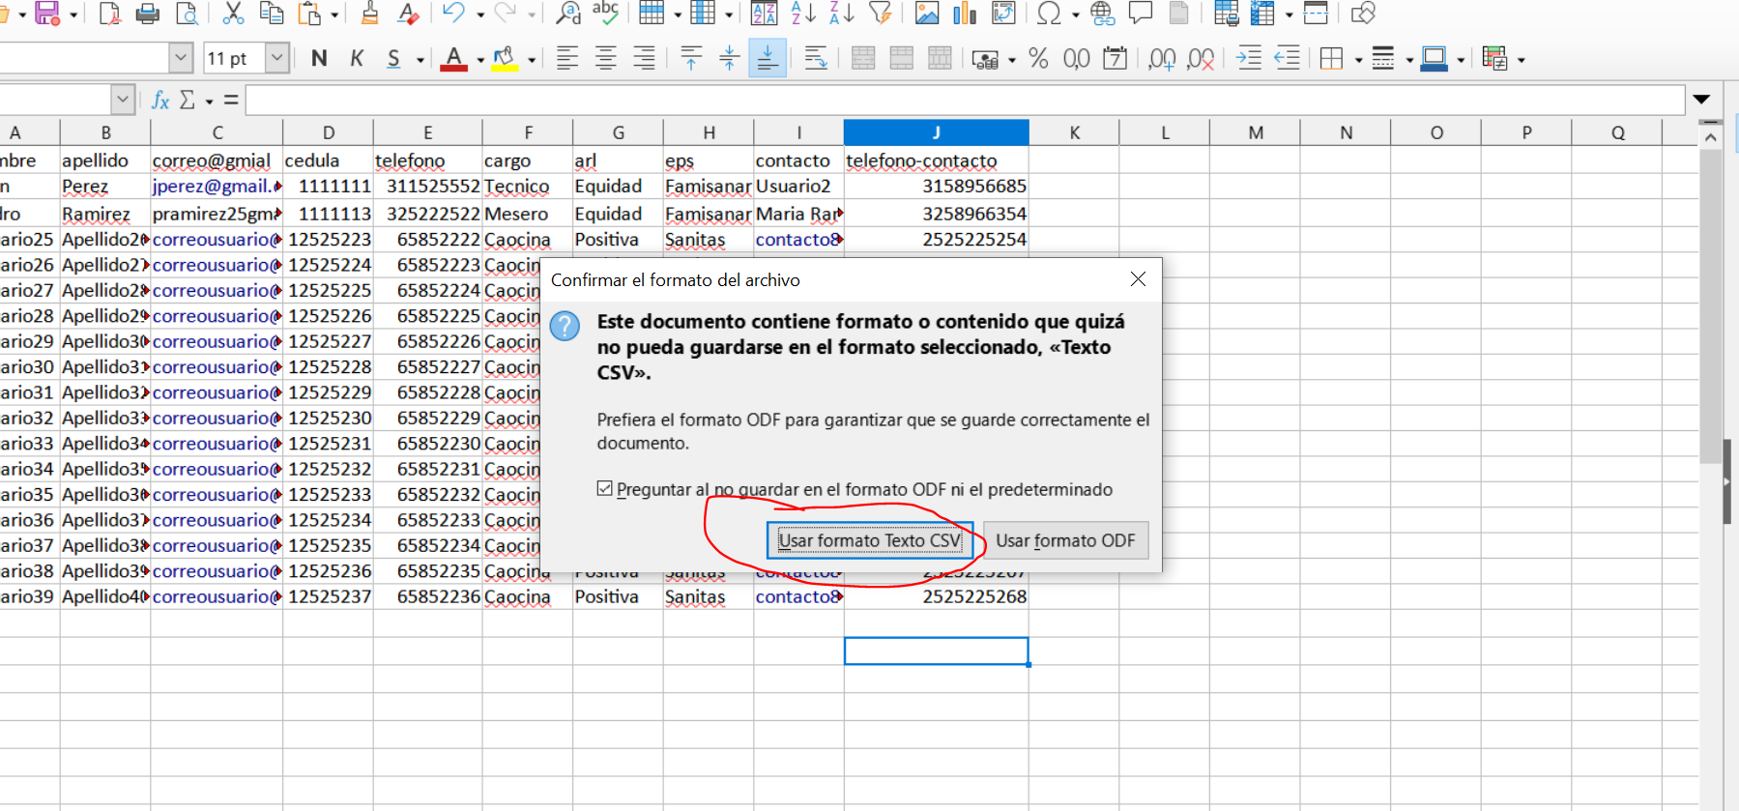Click the Print icon

click(148, 14)
